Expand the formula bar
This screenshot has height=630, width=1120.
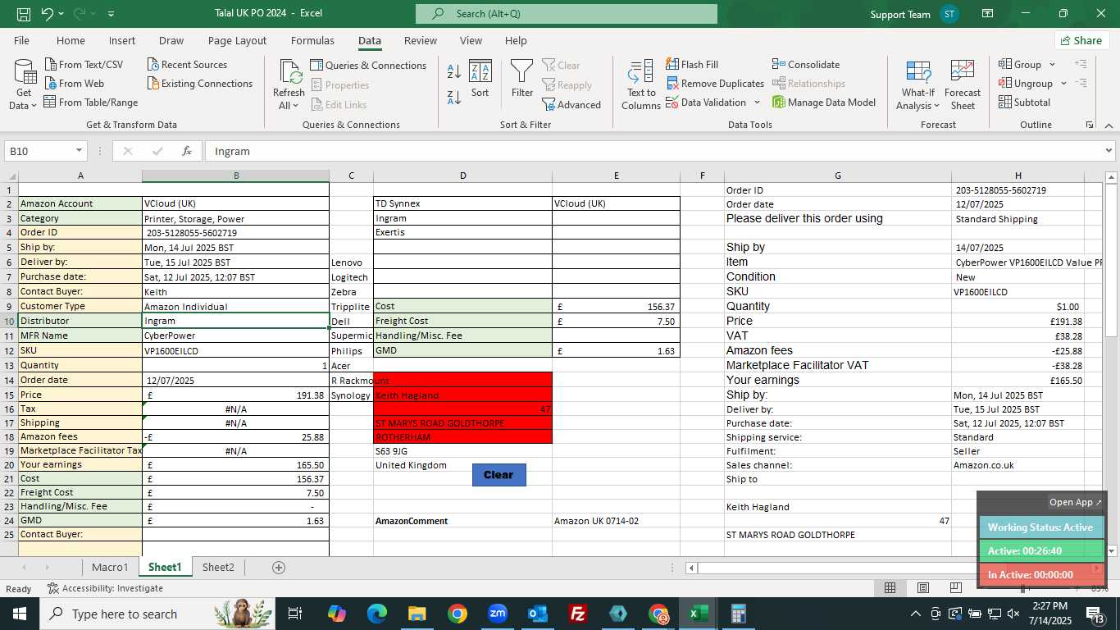1109,151
